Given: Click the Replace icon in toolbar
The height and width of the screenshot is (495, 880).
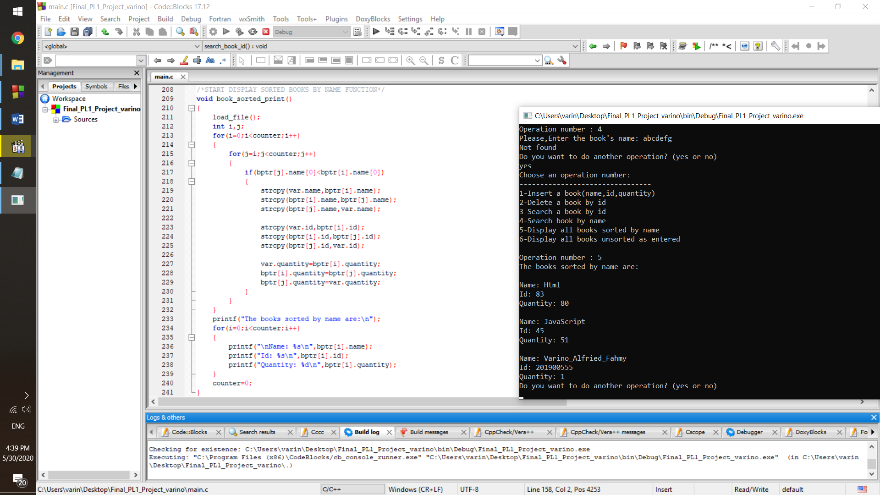Looking at the screenshot, I should click(193, 32).
